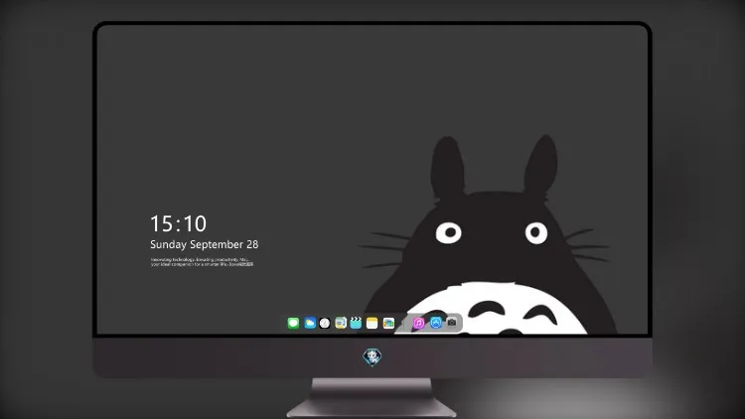Launch the Preview app dock icon
This screenshot has width=745, height=419.
[x=341, y=323]
